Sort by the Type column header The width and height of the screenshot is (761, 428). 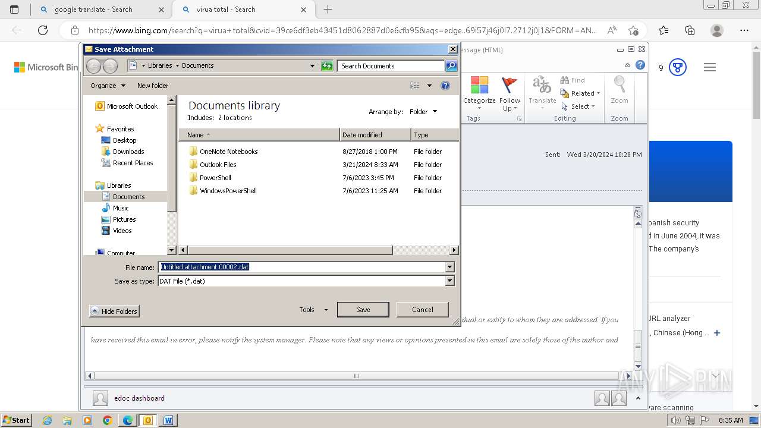[435, 135]
